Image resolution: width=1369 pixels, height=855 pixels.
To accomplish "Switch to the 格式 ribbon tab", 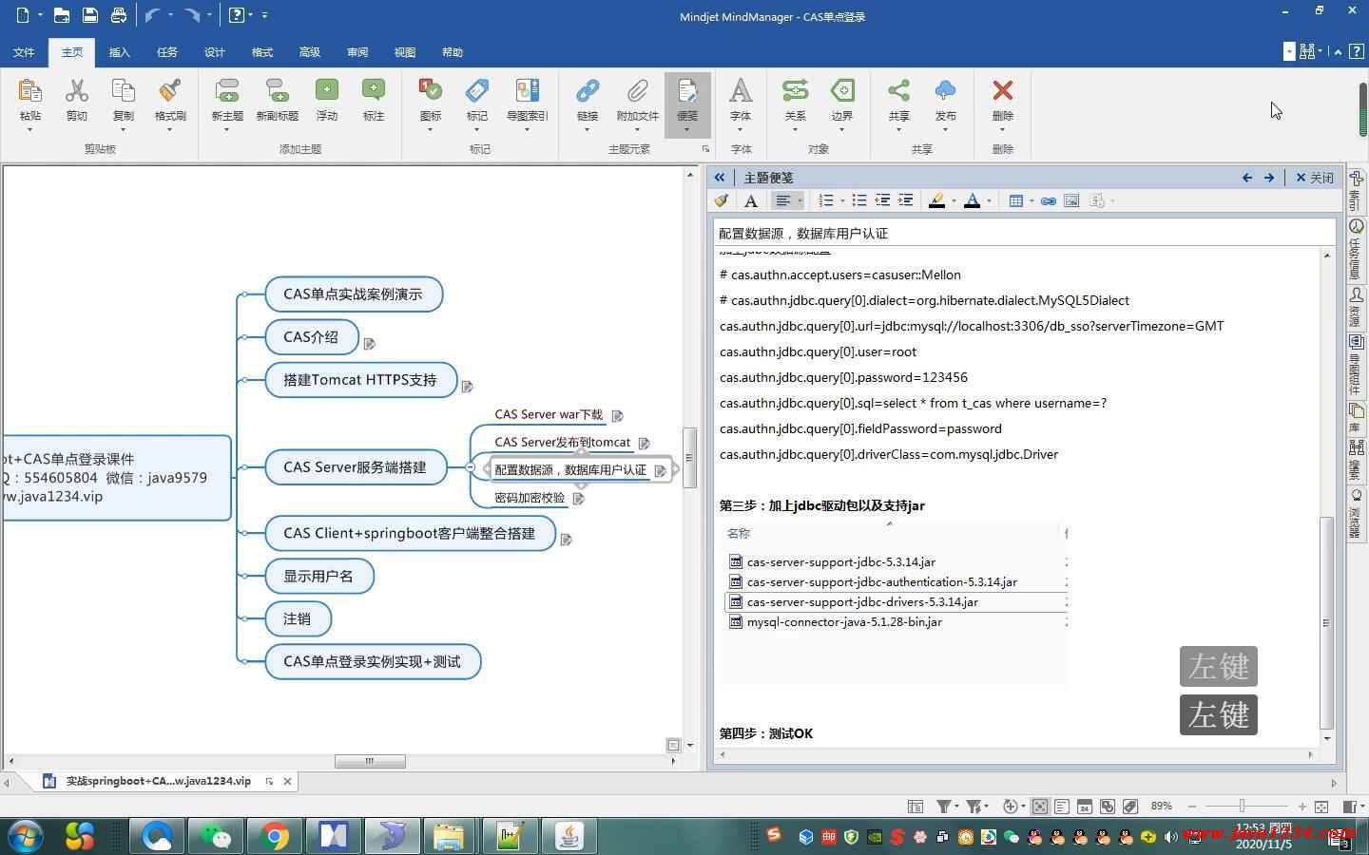I will click(x=262, y=52).
